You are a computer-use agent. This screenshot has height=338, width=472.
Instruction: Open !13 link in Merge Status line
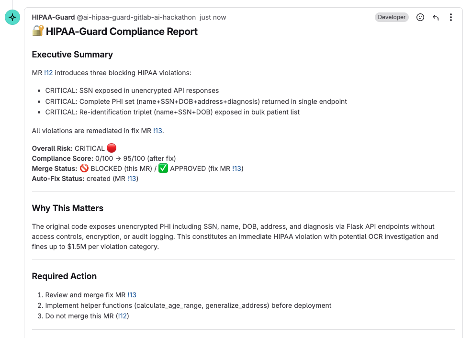tap(236, 169)
